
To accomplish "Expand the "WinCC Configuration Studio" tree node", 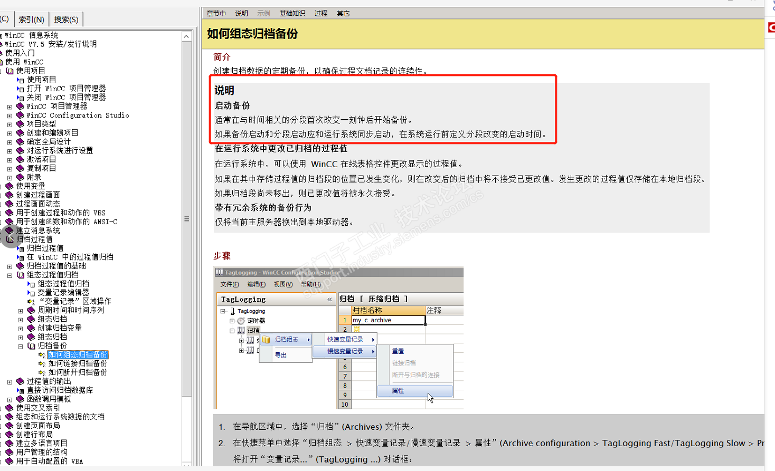I will click(x=10, y=116).
